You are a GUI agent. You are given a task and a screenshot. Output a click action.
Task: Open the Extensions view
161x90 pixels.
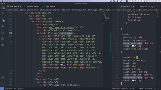[x=3, y=38]
